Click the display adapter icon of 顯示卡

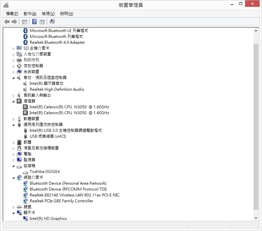pyautogui.click(x=19, y=213)
